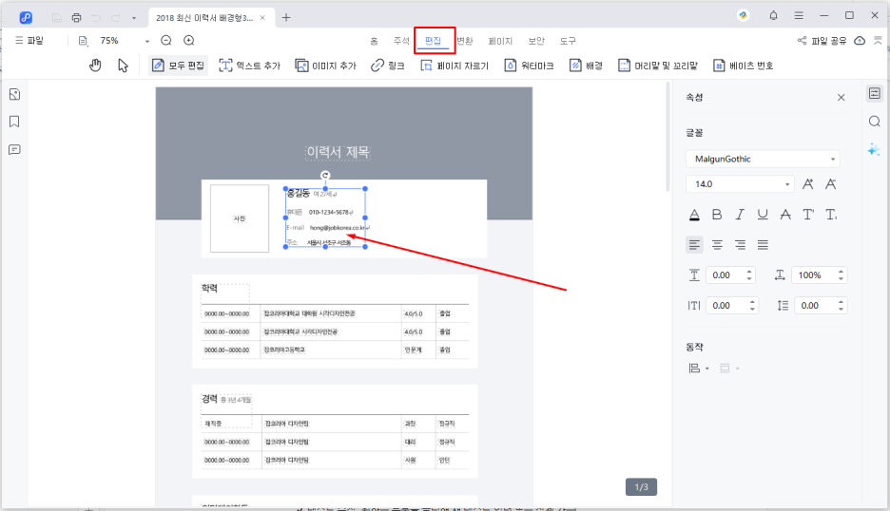890x511 pixels.
Task: Toggle strikethrough formatting
Action: pos(785,215)
